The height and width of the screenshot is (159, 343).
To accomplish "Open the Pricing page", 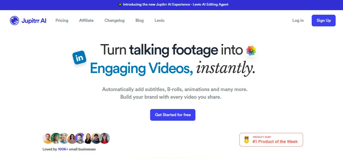I will 62,21.
